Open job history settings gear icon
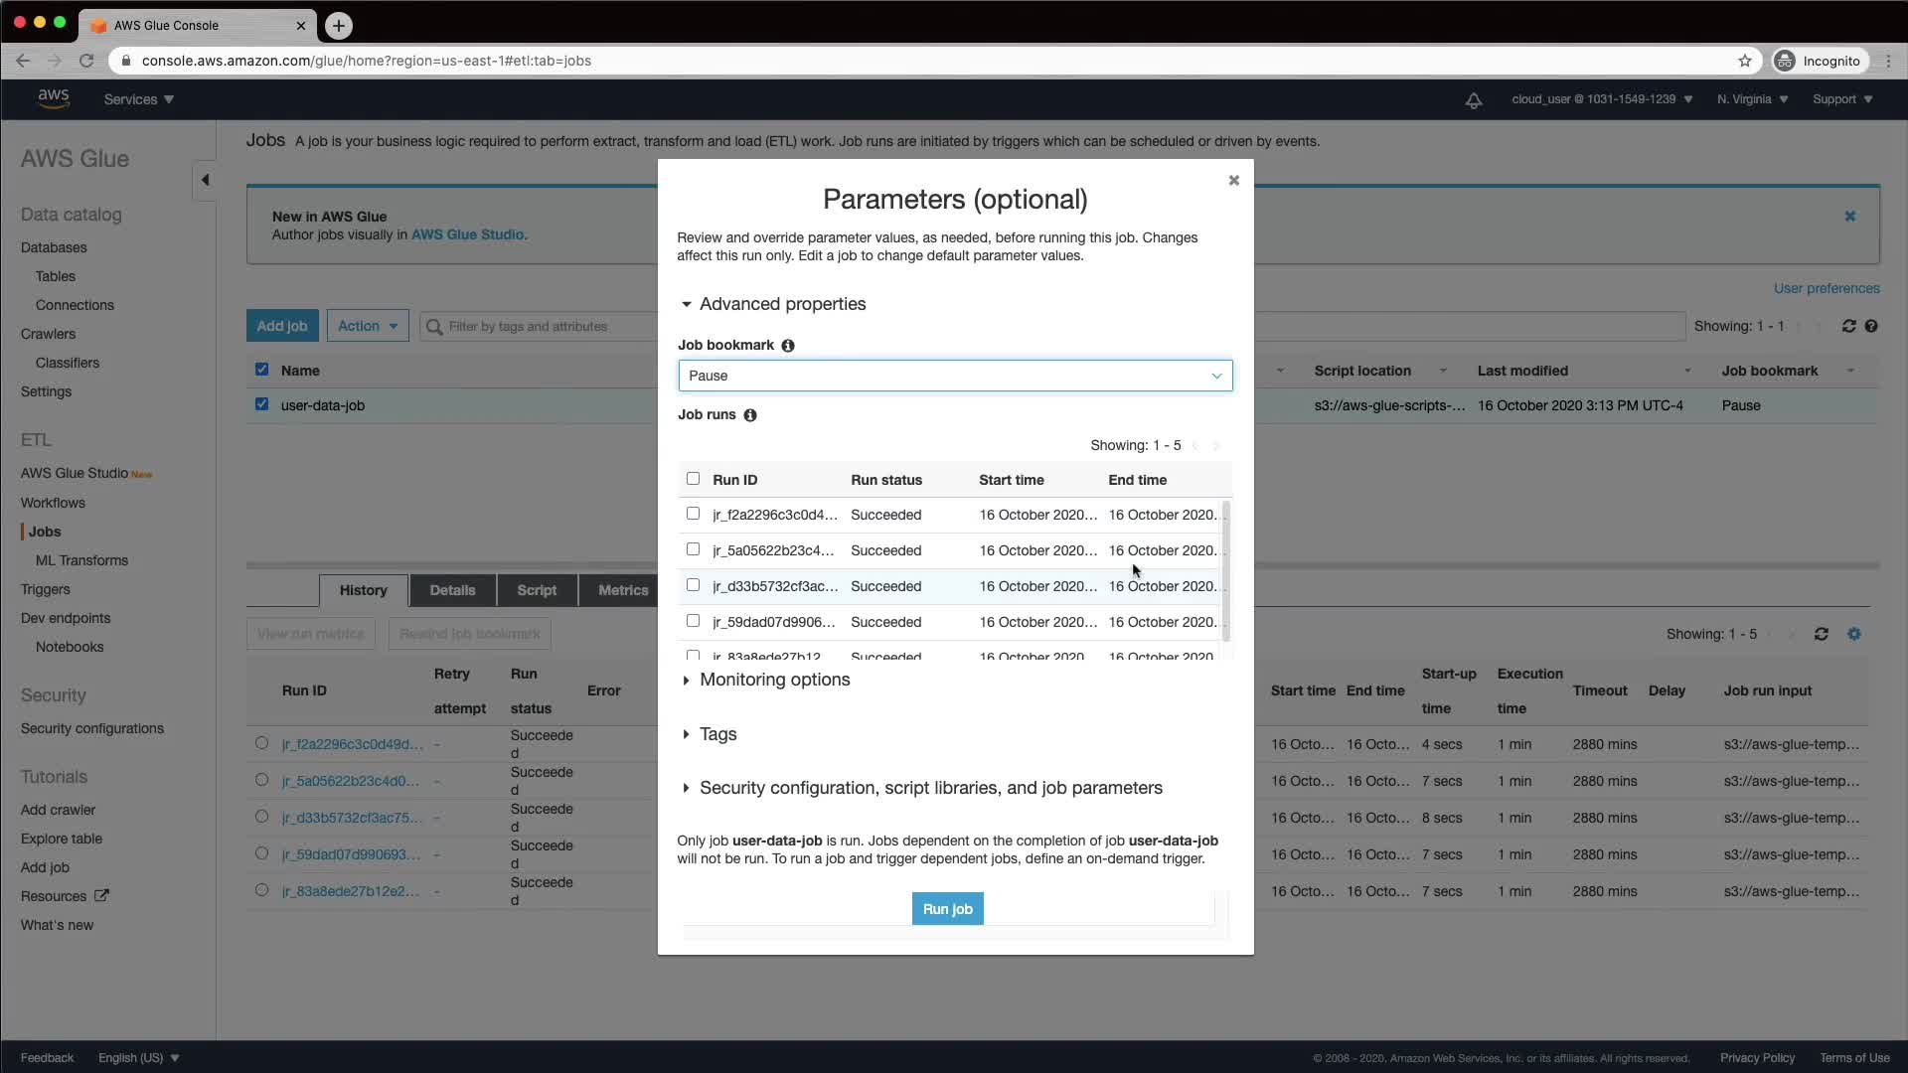Screen dimensions: 1908x1073 (x=1853, y=634)
